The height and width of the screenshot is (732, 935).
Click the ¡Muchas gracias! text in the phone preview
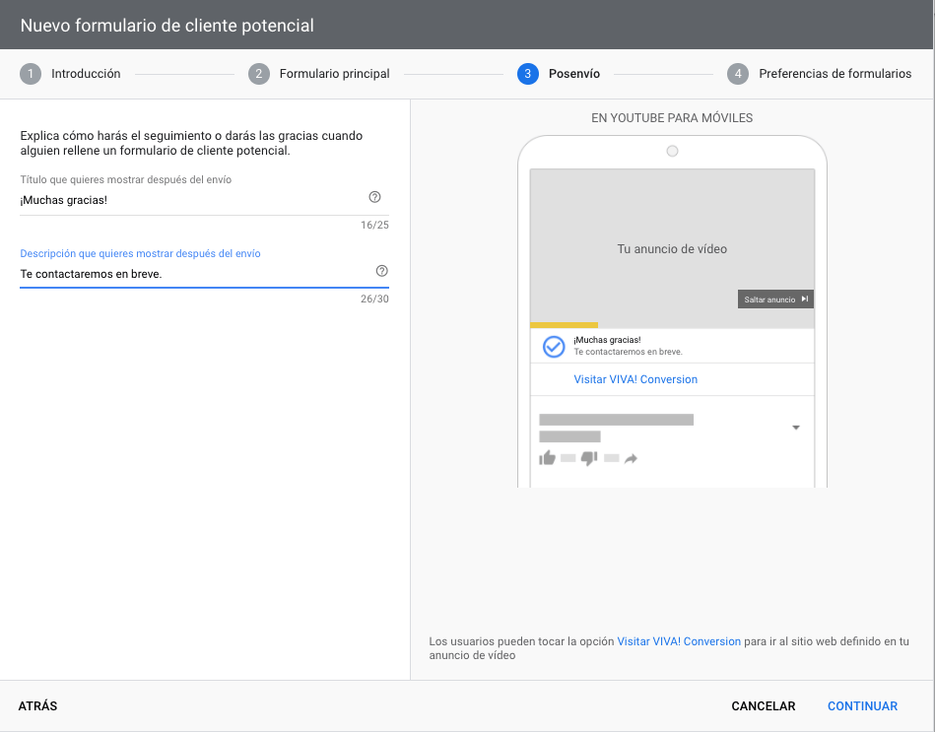[607, 340]
